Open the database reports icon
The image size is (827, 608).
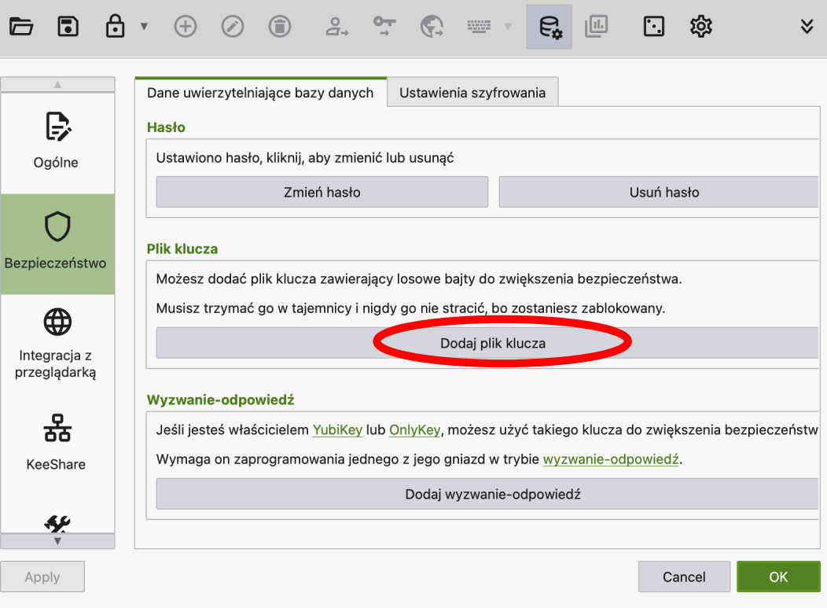[x=597, y=27]
